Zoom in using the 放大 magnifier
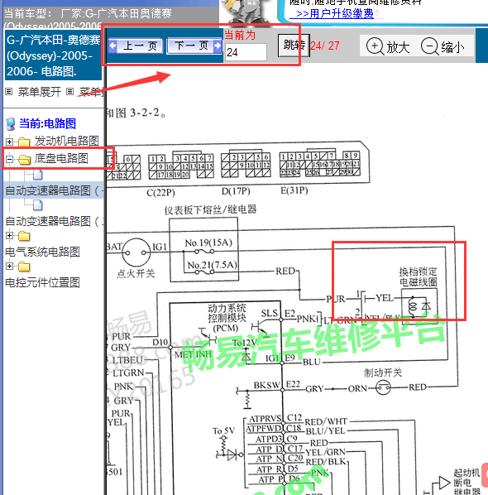Screen dimensions: 488x495 pyautogui.click(x=388, y=47)
